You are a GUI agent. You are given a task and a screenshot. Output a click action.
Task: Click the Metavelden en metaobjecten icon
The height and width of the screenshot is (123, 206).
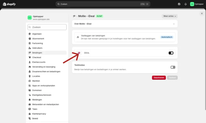(30, 105)
